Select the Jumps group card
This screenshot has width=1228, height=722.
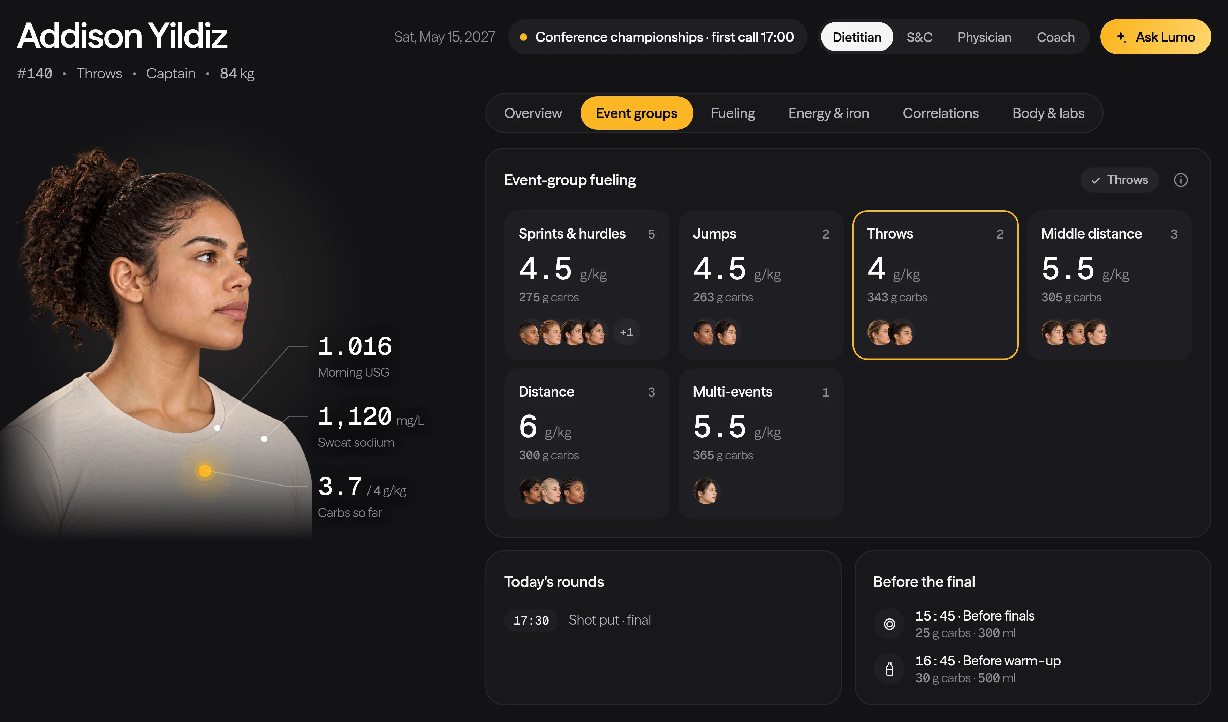[761, 285]
